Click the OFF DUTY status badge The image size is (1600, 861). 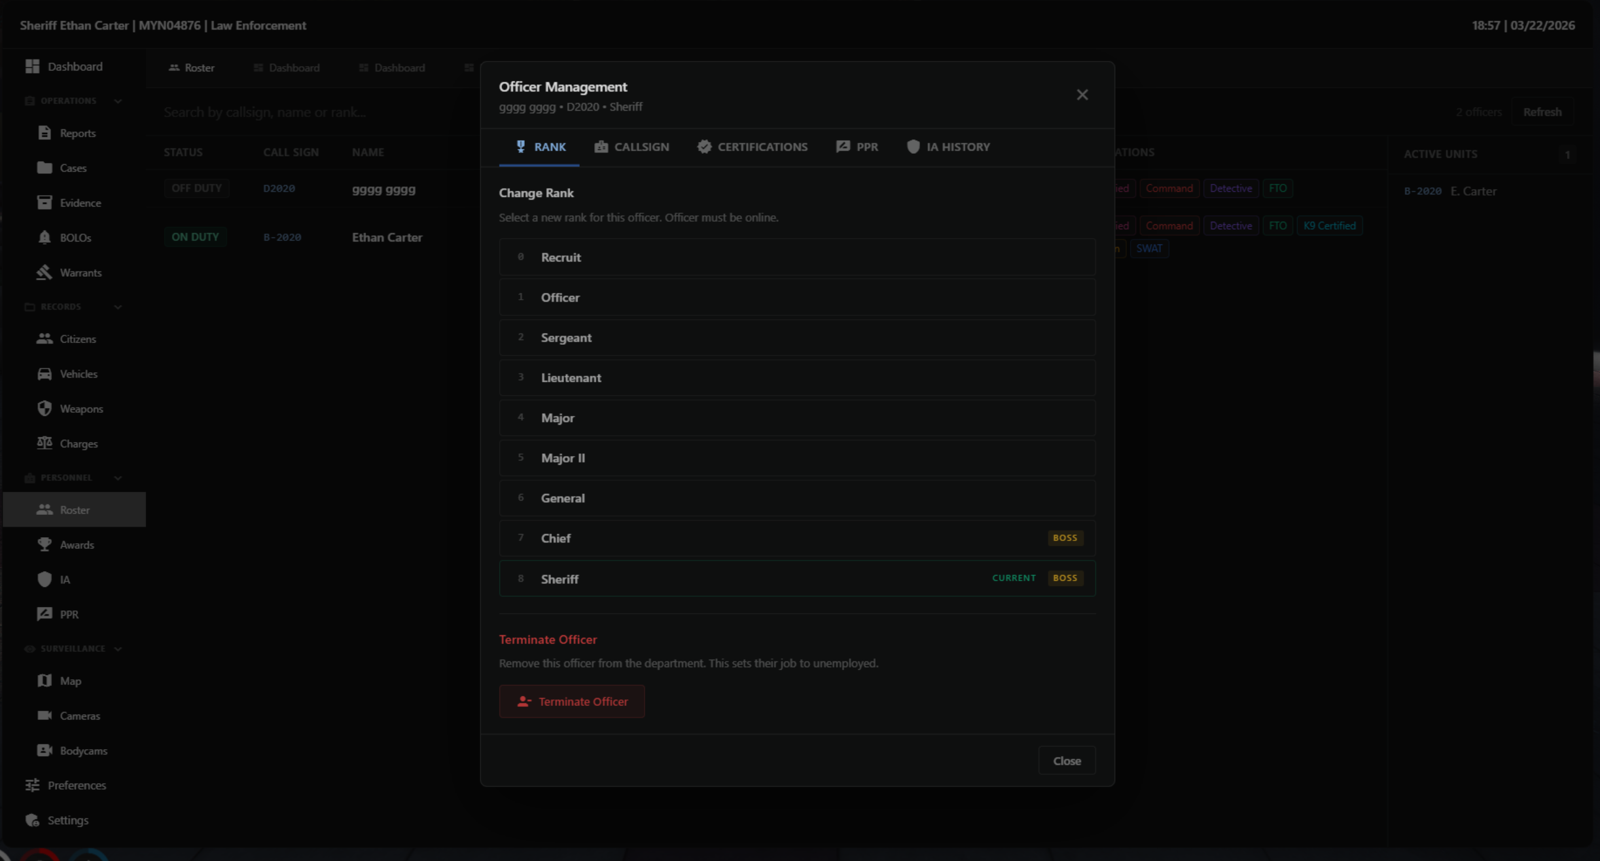click(196, 188)
